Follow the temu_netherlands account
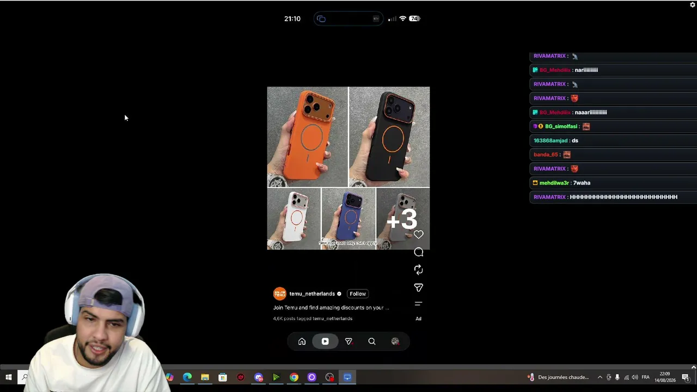The width and height of the screenshot is (697, 392). tap(358, 294)
